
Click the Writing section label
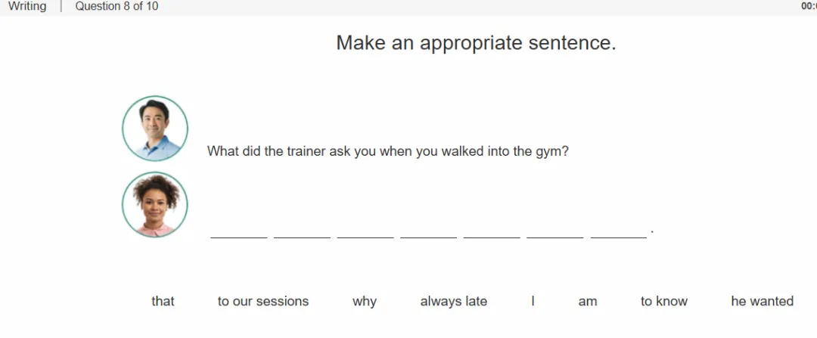coord(27,6)
